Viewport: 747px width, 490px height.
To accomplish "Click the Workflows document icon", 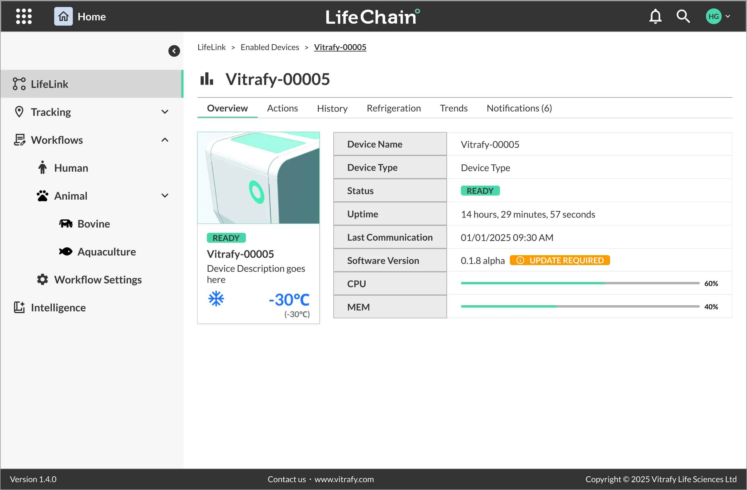I will [x=20, y=140].
